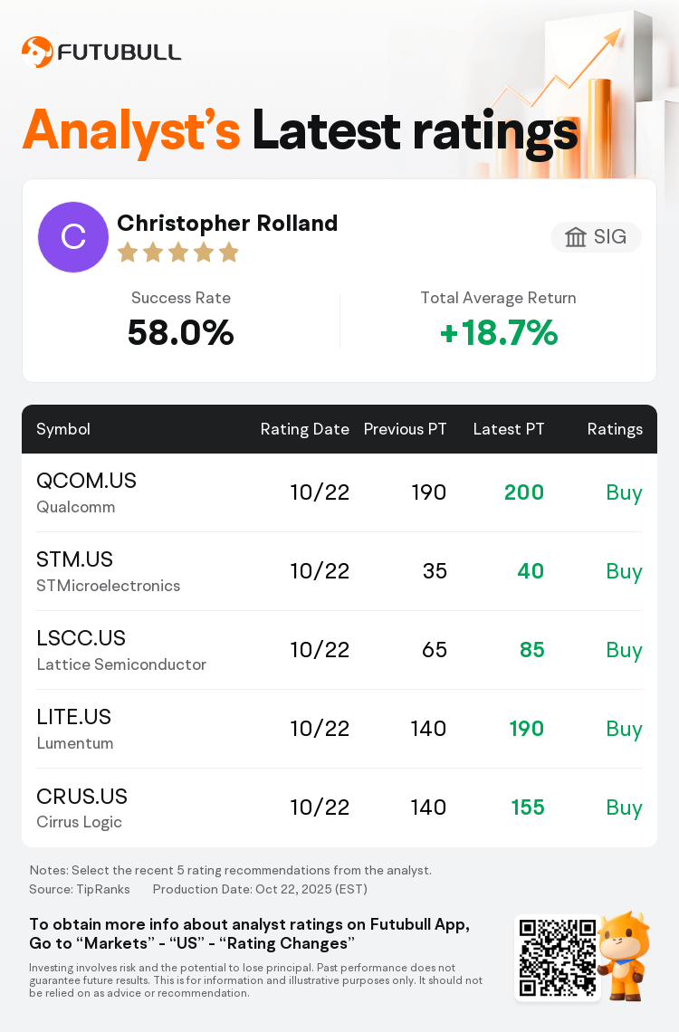The height and width of the screenshot is (1032, 679).
Task: Select the Rating Date column header
Action: pyautogui.click(x=304, y=429)
